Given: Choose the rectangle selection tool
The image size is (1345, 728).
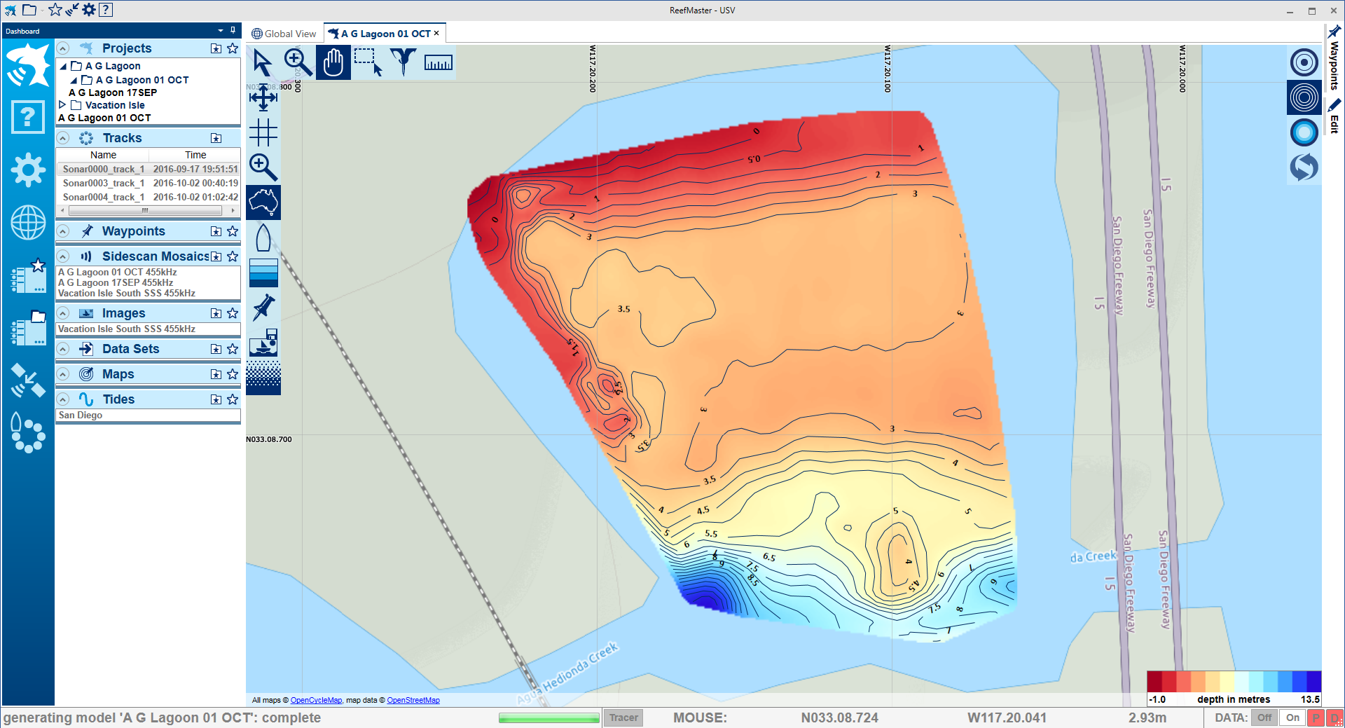Looking at the screenshot, I should coord(368,62).
